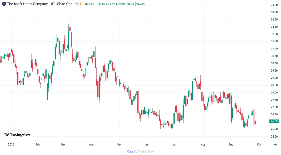Click the last green candlestick at 26.05
The image size is (281, 155).
click(255, 123)
